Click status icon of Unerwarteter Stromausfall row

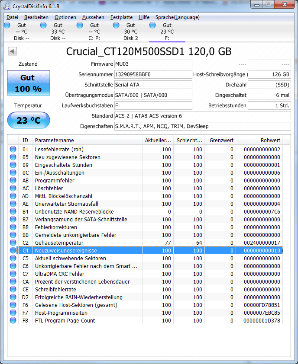[x=13, y=204]
